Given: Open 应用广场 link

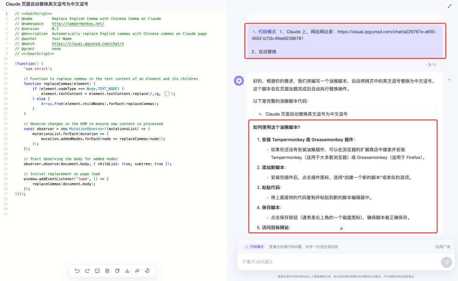Looking at the screenshot, I should click(443, 247).
